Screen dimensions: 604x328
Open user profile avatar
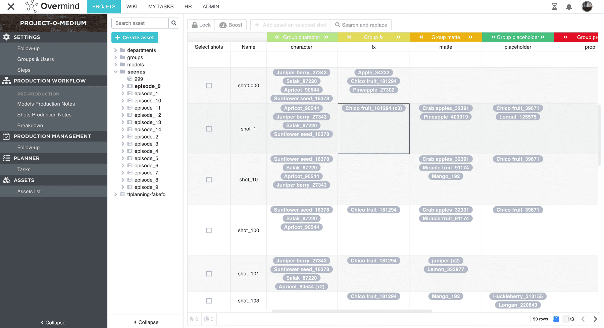(x=587, y=6)
